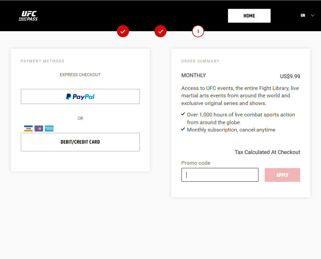Click the 'Access to UFC events' description
This screenshot has width=321, height=259.
pyautogui.click(x=240, y=96)
